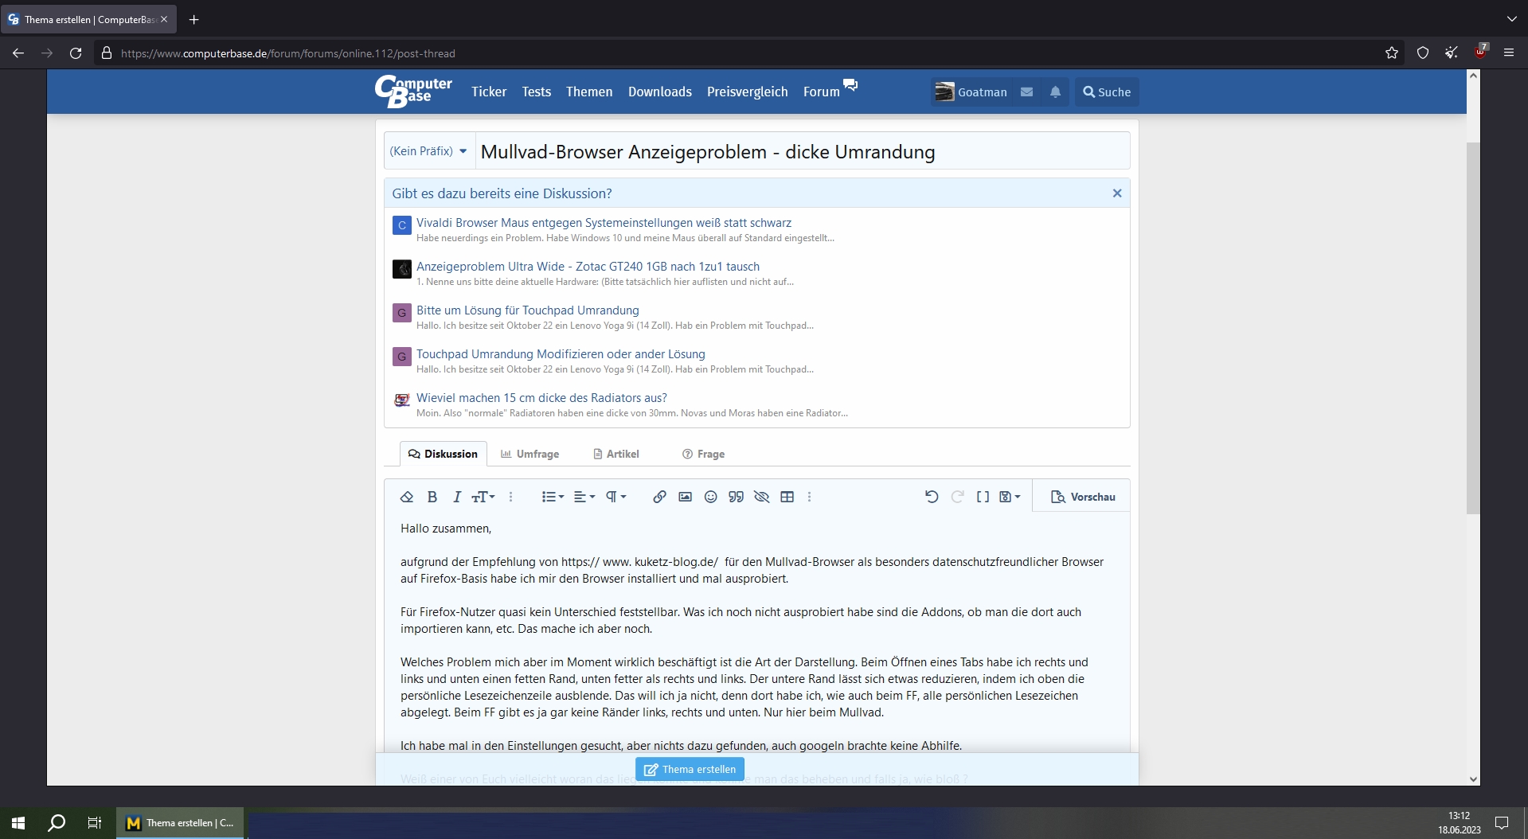Open Windows Start menu

[x=18, y=823]
